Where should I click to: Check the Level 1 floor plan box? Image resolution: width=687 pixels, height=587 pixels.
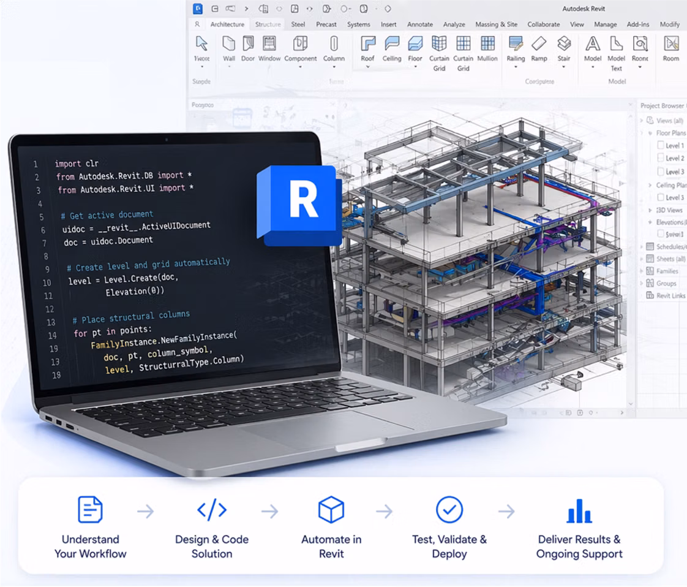tap(661, 145)
